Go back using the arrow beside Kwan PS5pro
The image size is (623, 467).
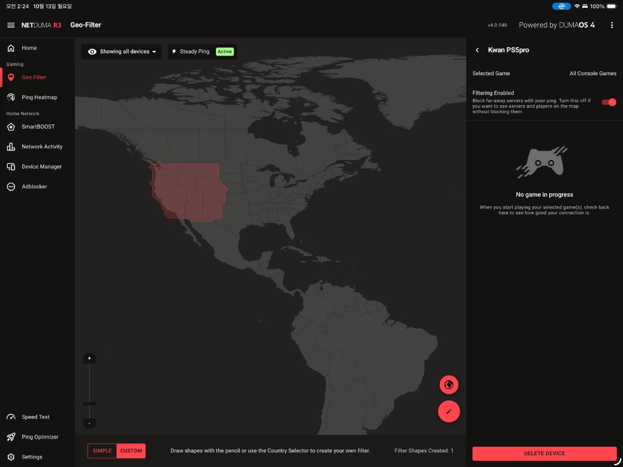pos(477,50)
